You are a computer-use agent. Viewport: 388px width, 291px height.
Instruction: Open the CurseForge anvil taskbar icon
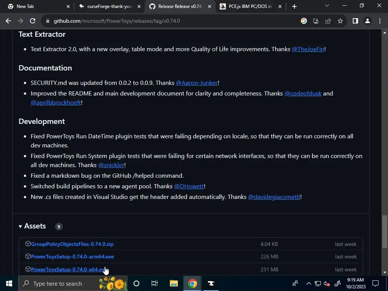point(211,283)
